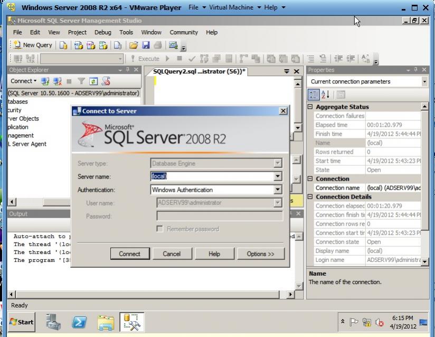Toggle auto-hide pin on Properties panel
Image resolution: width=435 pixels, height=337 pixels.
pos(415,69)
